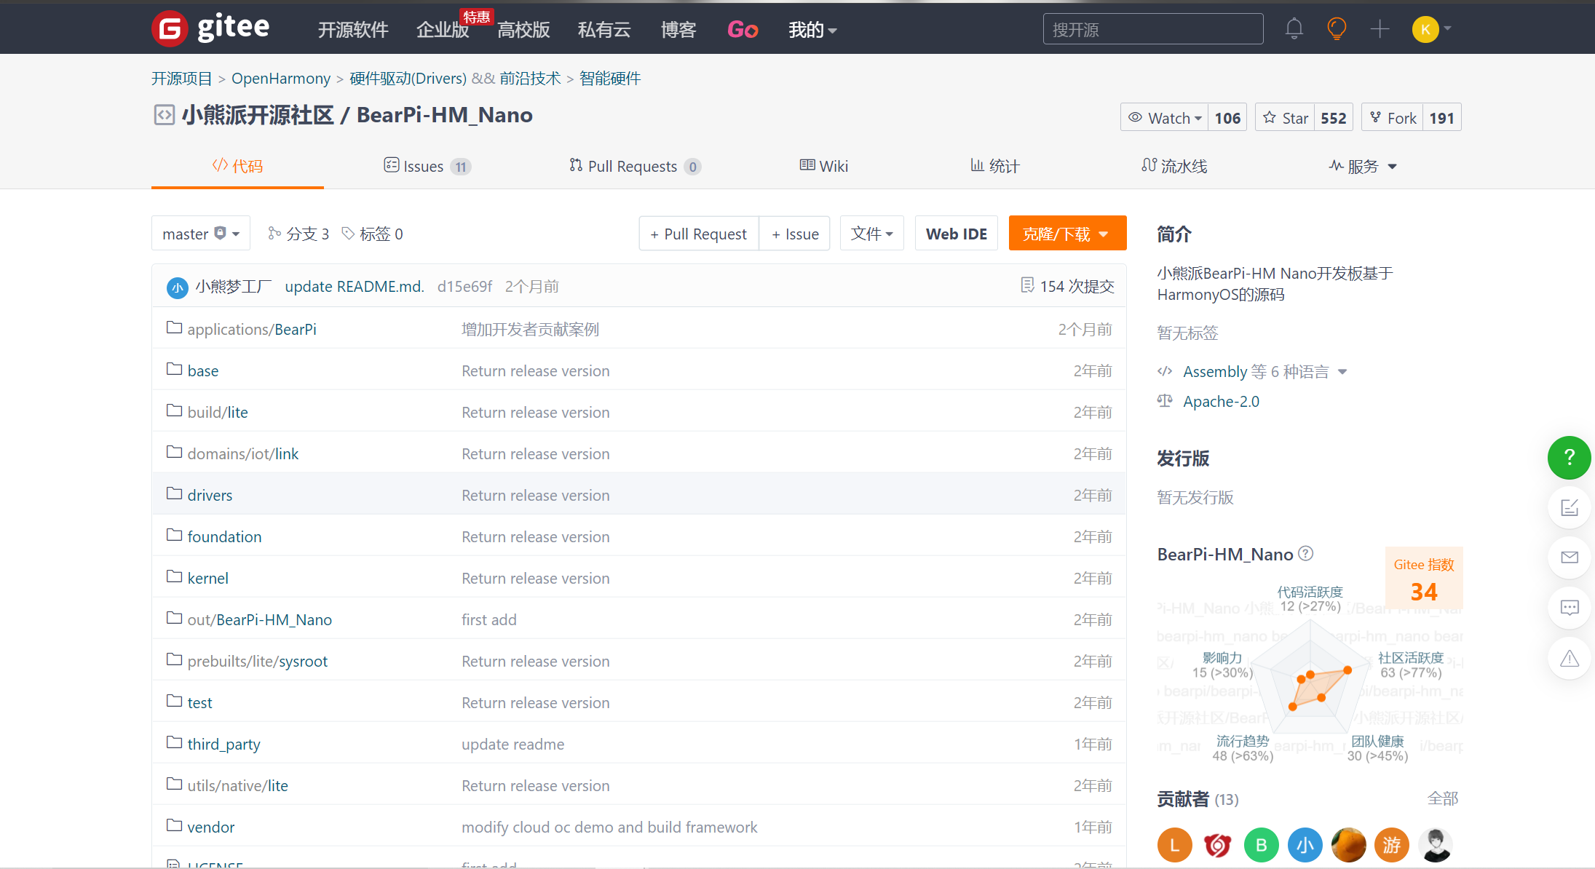Open the Wiki tab
Image resolution: width=1595 pixels, height=869 pixels.
824,166
